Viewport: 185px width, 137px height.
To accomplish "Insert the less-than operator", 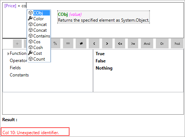I will (x=94, y=44).
